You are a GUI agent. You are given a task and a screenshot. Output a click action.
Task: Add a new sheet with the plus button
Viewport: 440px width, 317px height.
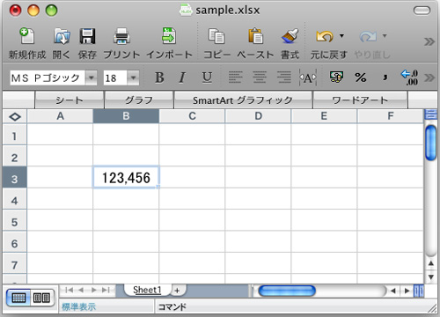[177, 291]
